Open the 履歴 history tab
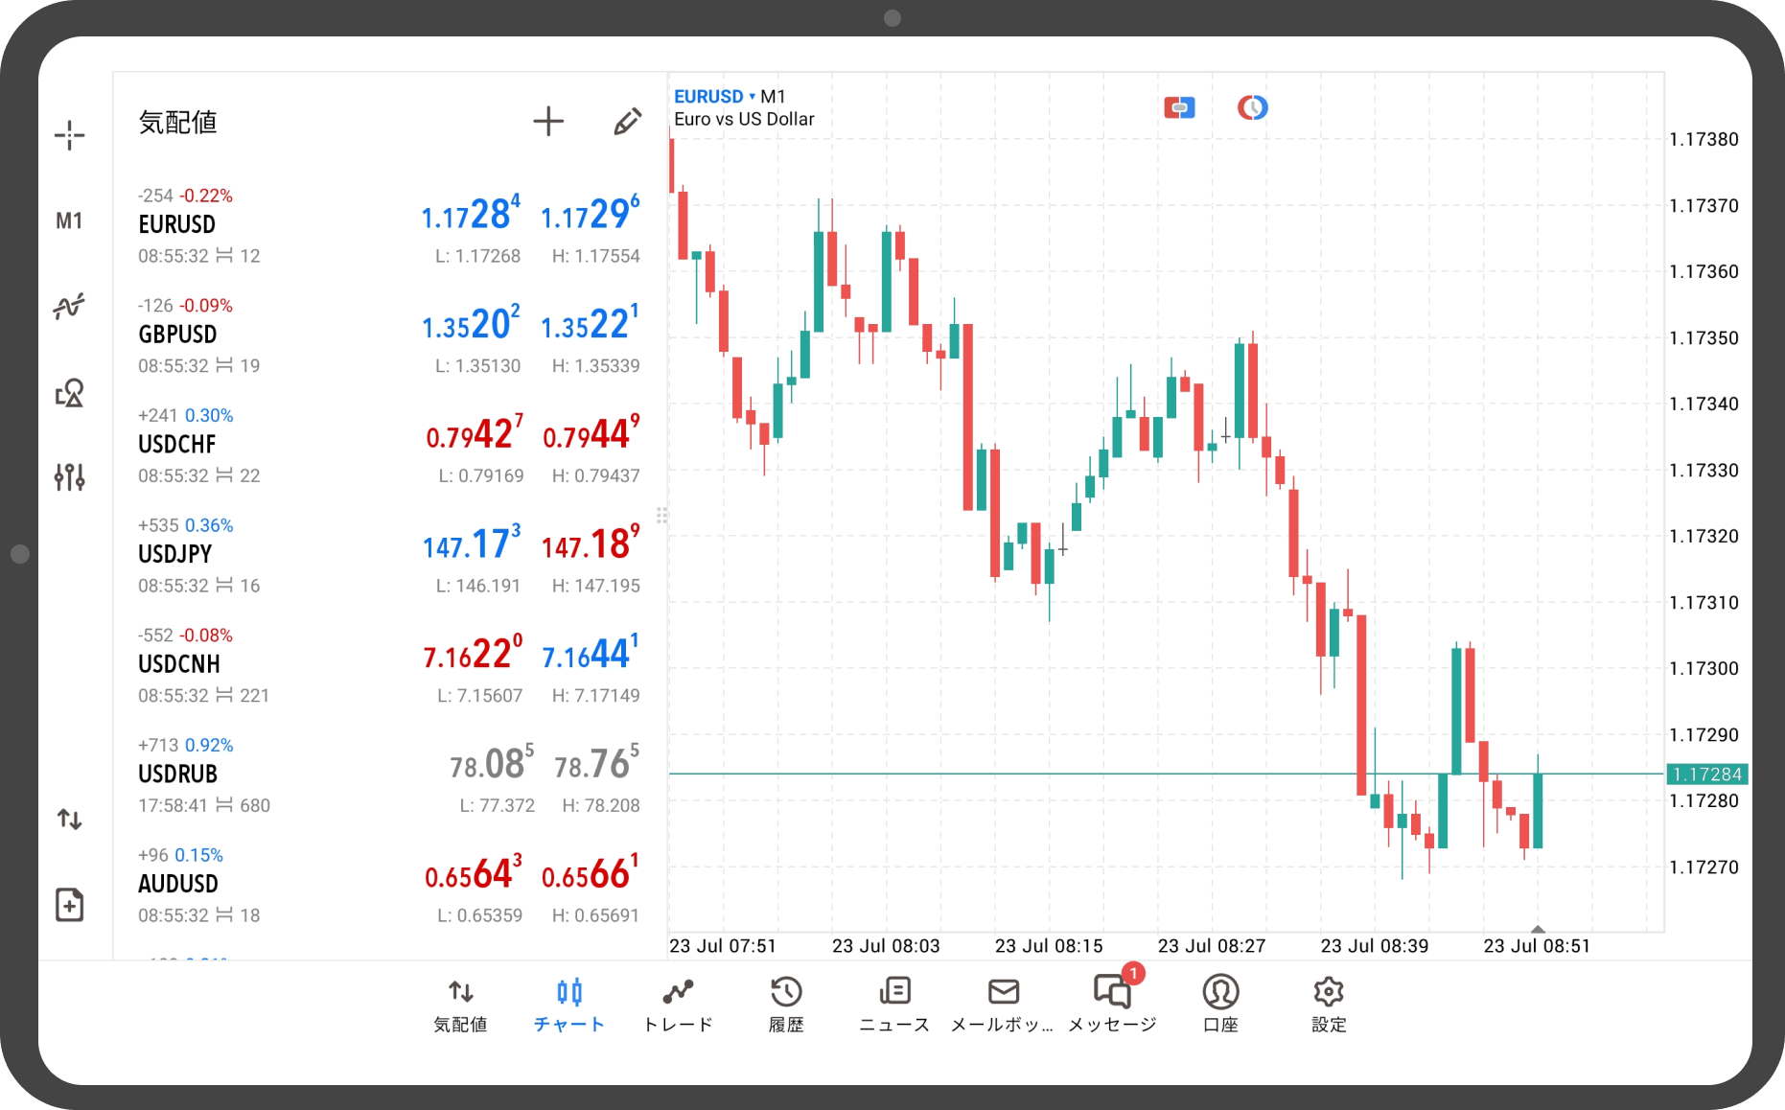 786,1005
